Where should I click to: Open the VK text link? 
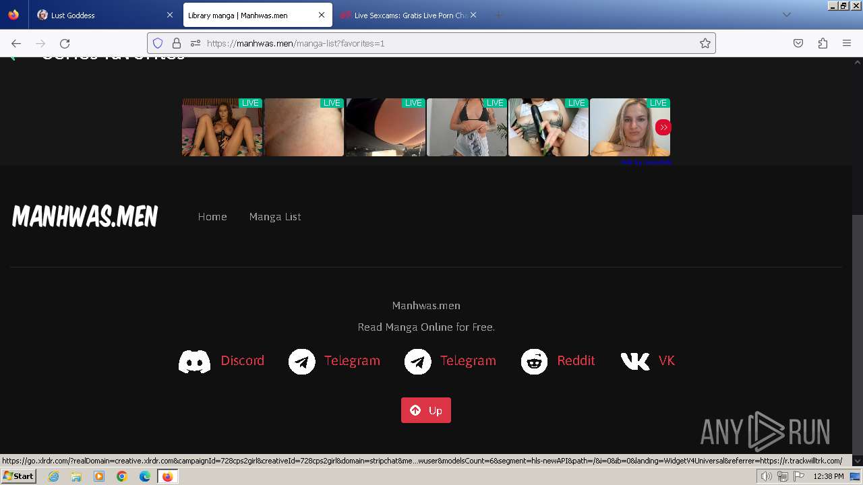click(x=667, y=360)
